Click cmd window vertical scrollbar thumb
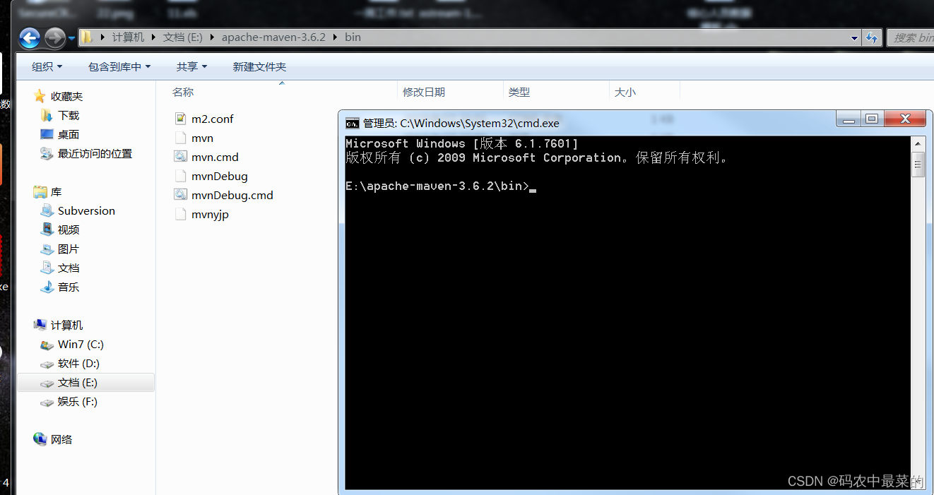 918,164
